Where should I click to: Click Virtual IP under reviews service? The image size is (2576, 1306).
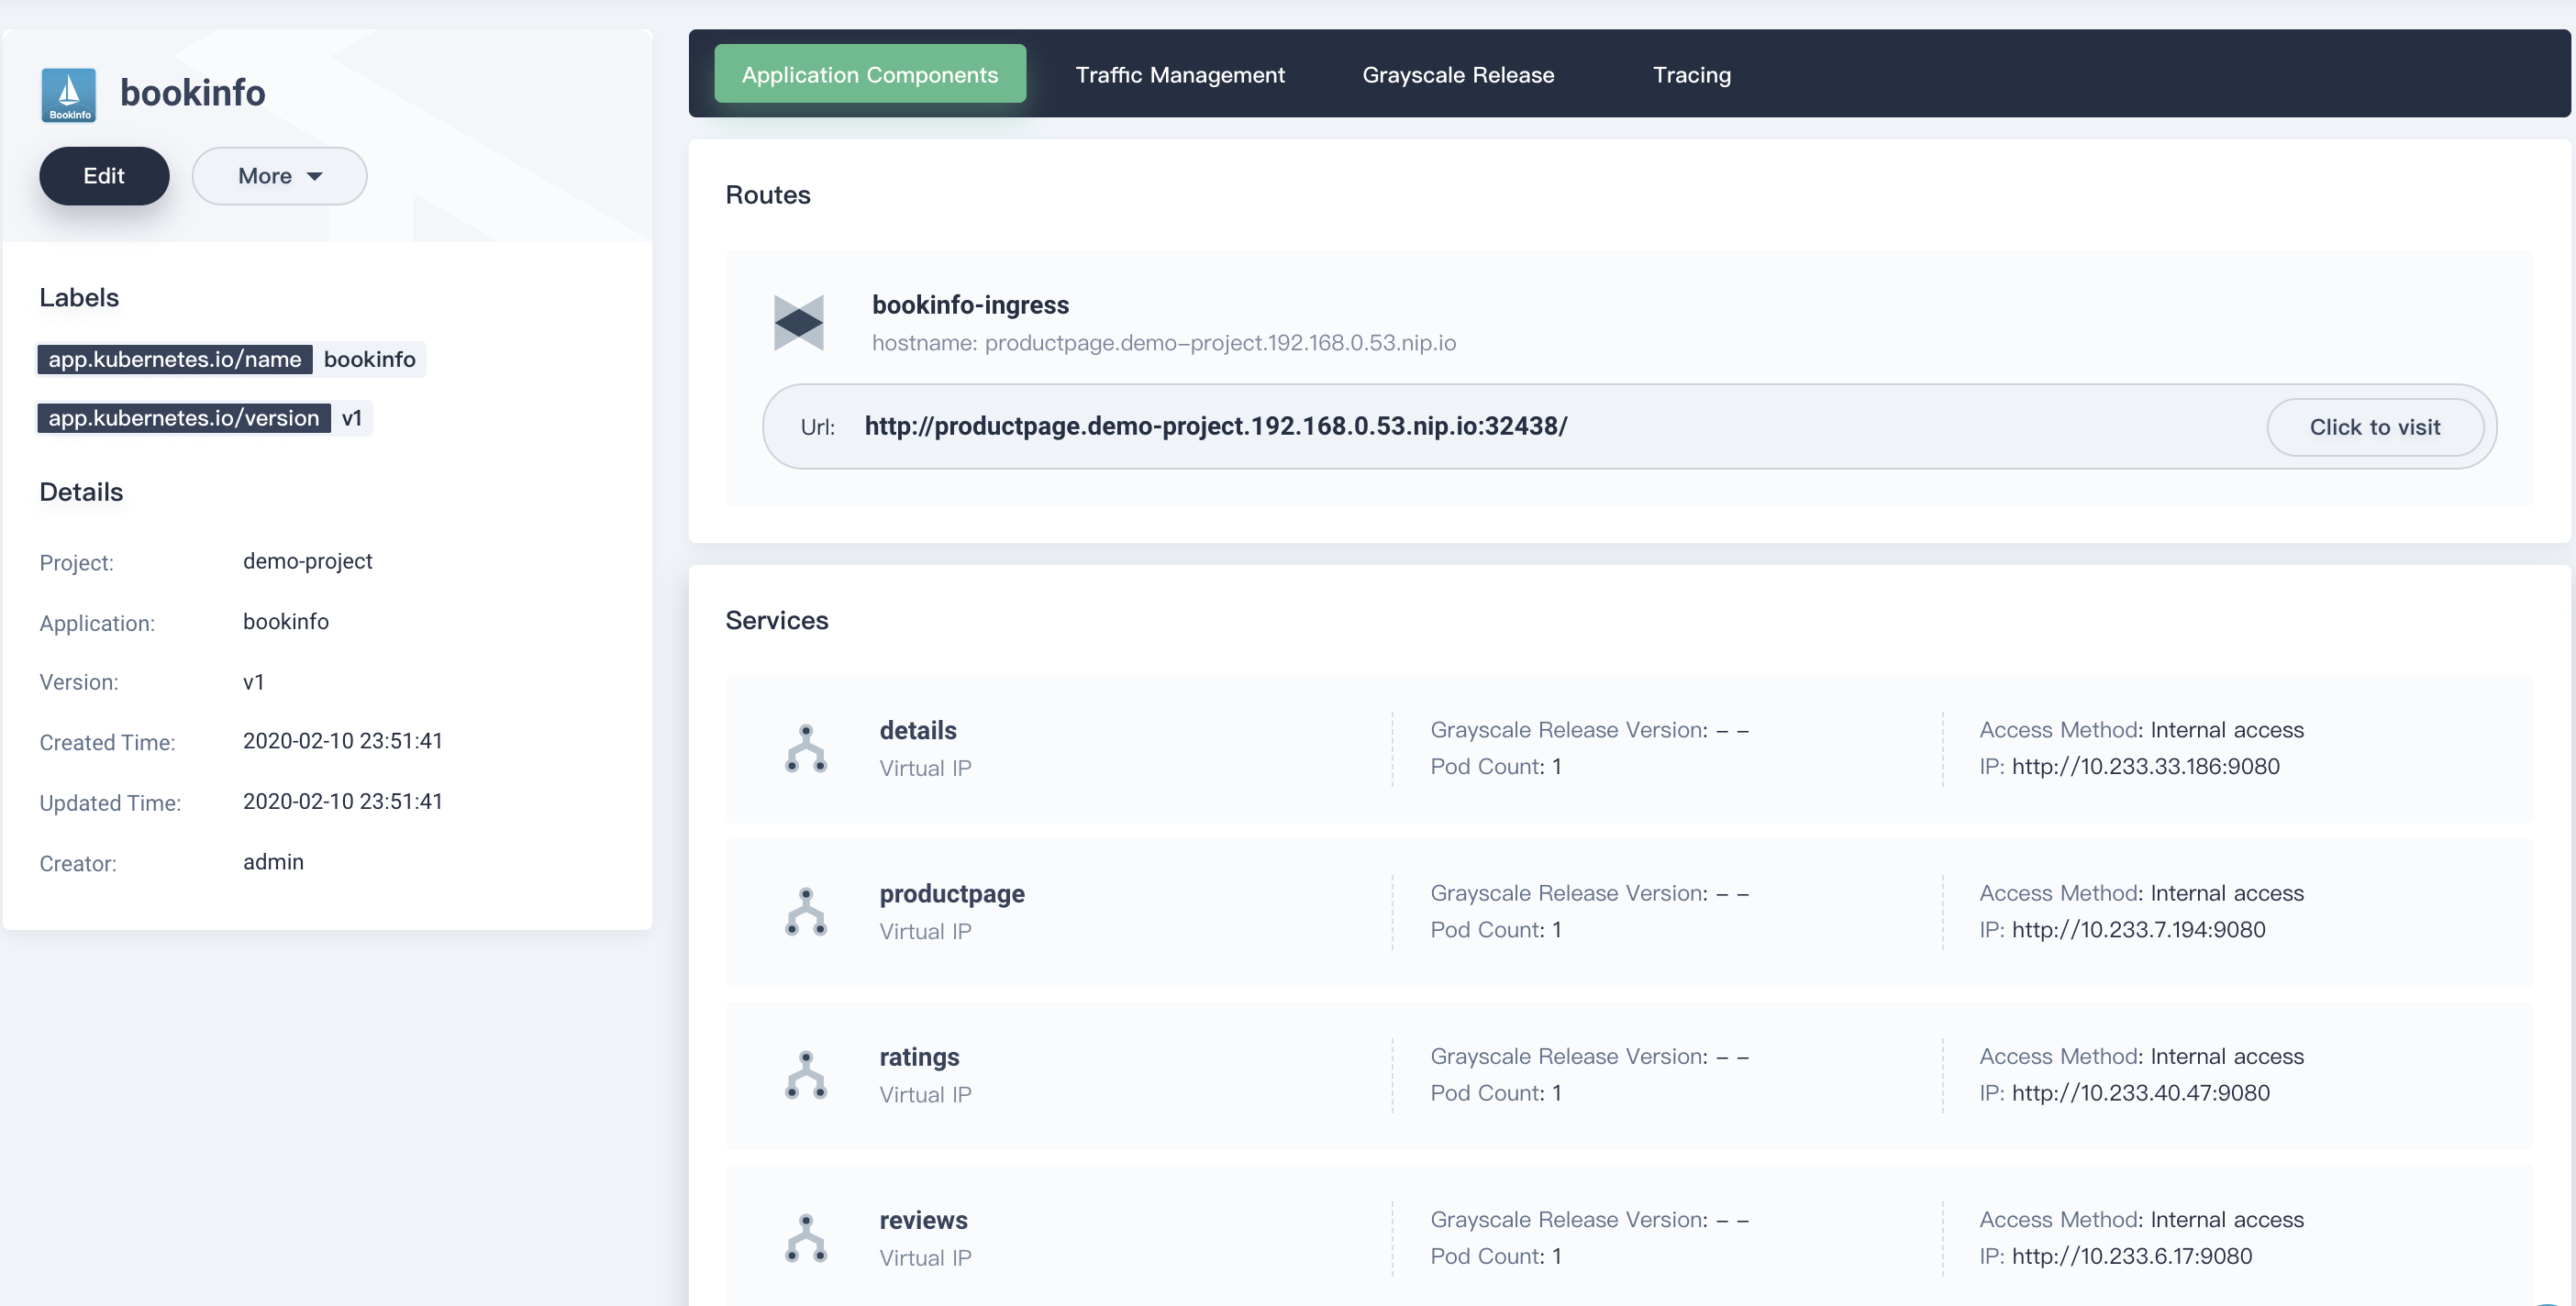tap(925, 1258)
